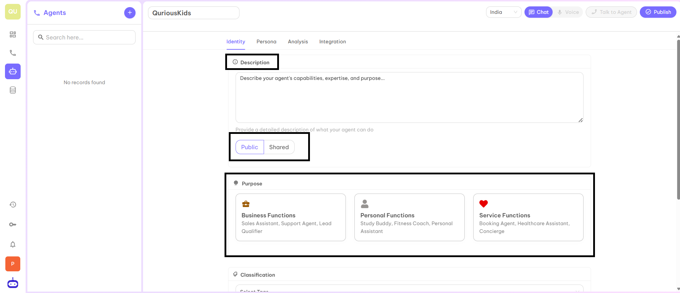This screenshot has height=293, width=680.
Task: Click the Talk to Agent button
Action: coord(611,12)
